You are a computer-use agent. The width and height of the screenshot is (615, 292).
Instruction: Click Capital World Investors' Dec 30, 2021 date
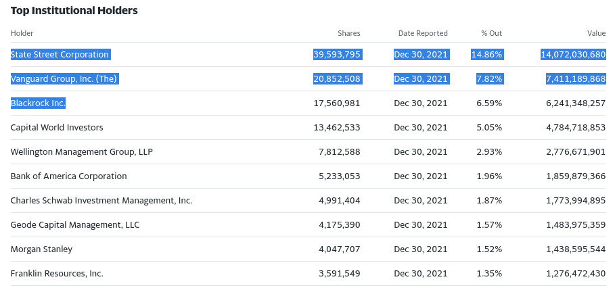coord(421,128)
